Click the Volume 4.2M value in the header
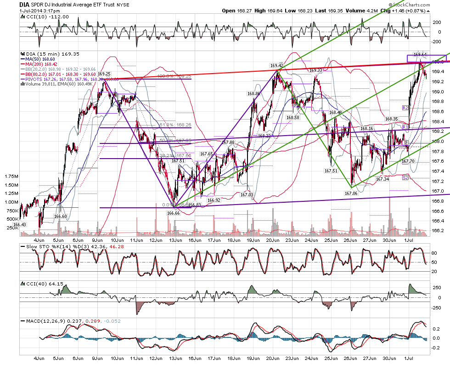Image resolution: width=450 pixels, height=365 pixels. click(x=362, y=11)
